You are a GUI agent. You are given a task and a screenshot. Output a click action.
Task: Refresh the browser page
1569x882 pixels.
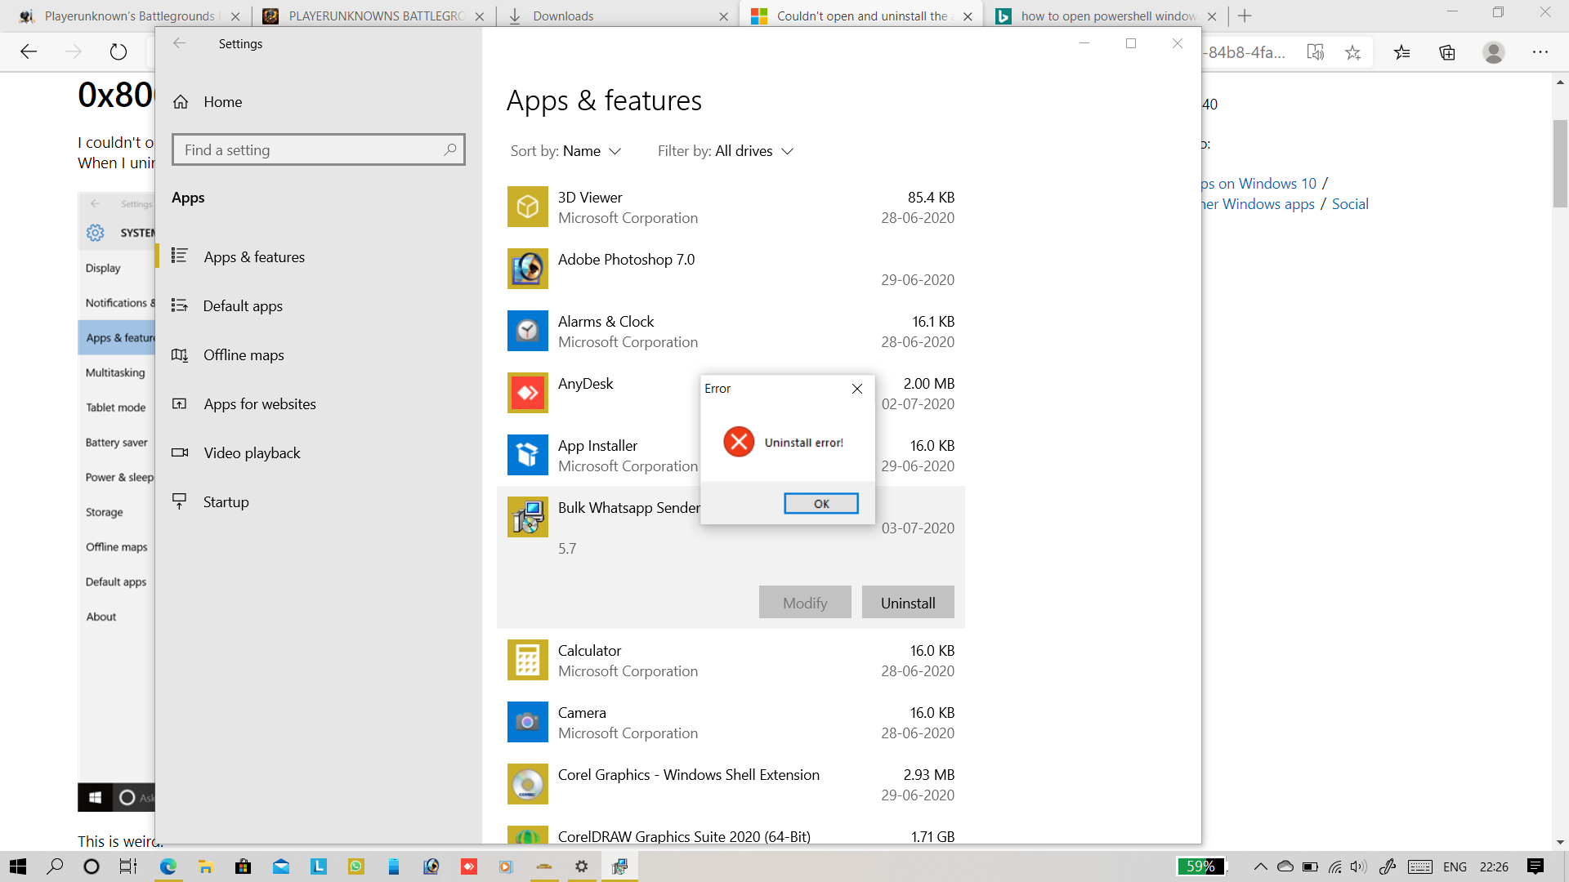pos(118,52)
